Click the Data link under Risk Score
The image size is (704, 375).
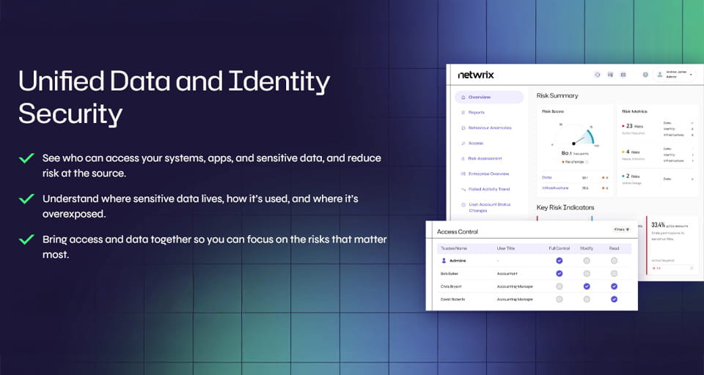click(x=546, y=177)
